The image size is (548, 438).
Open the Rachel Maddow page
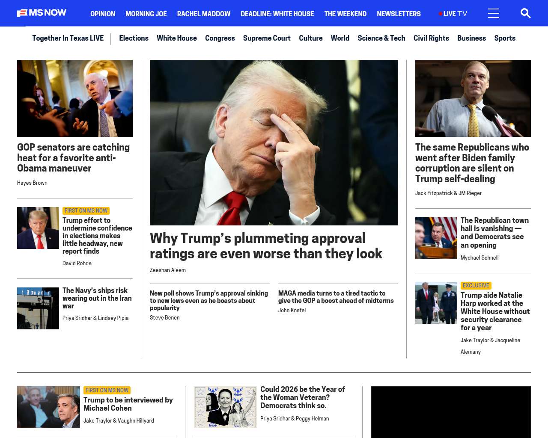pos(204,14)
